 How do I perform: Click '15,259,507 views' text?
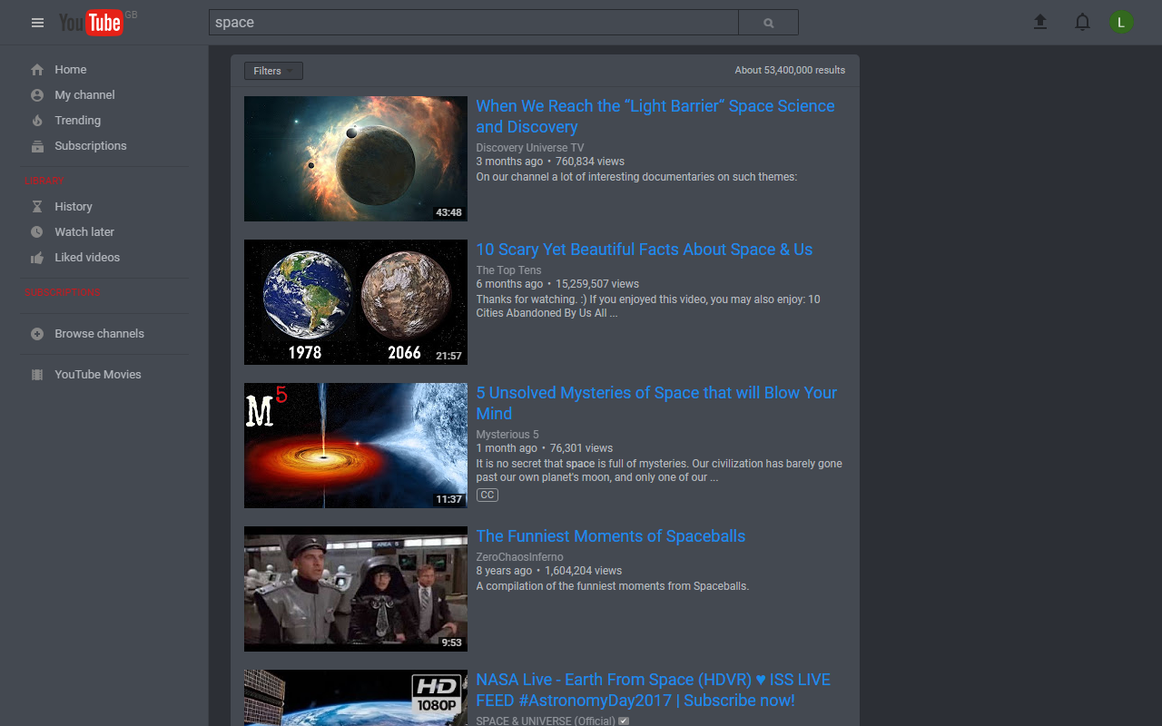tap(597, 284)
